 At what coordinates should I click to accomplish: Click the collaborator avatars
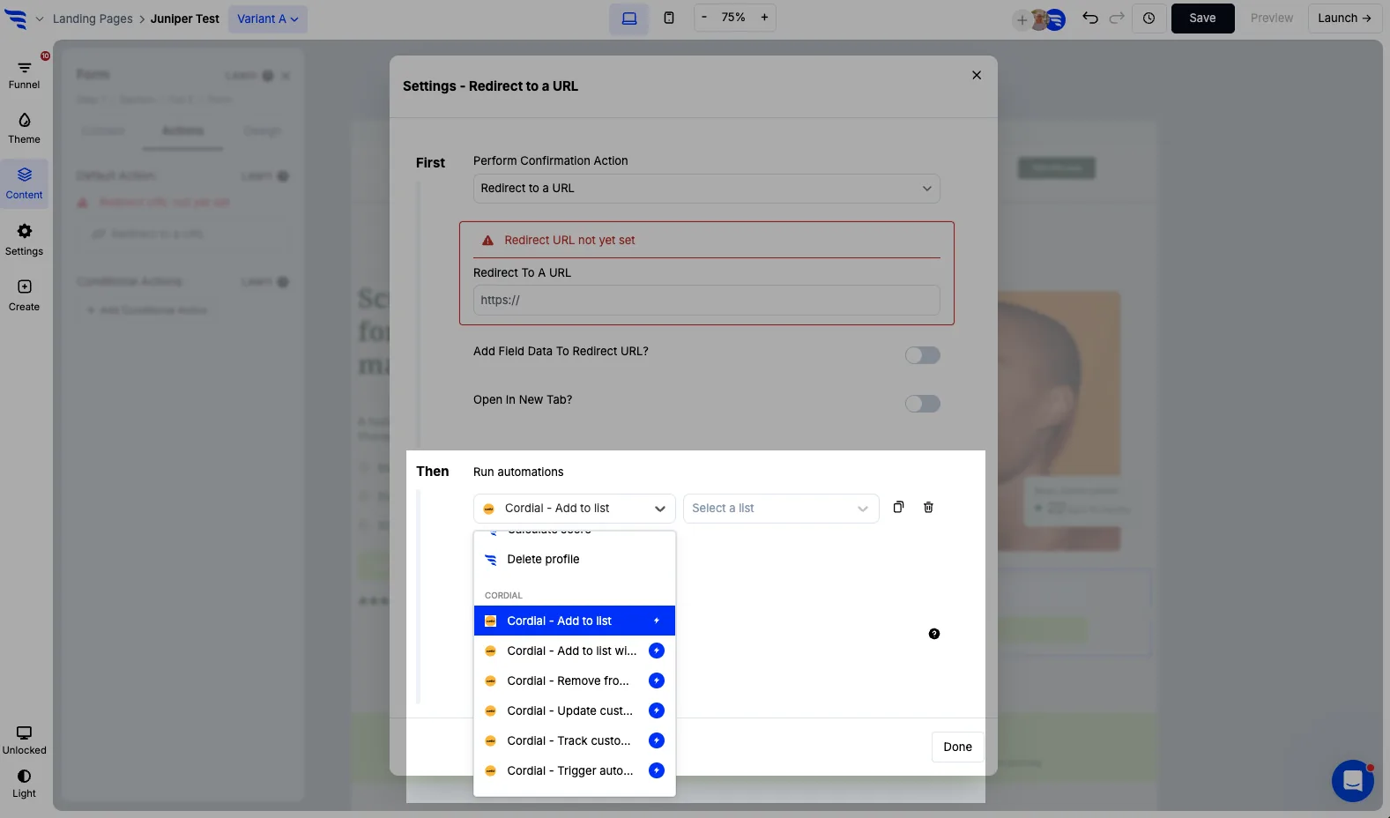point(1047,19)
